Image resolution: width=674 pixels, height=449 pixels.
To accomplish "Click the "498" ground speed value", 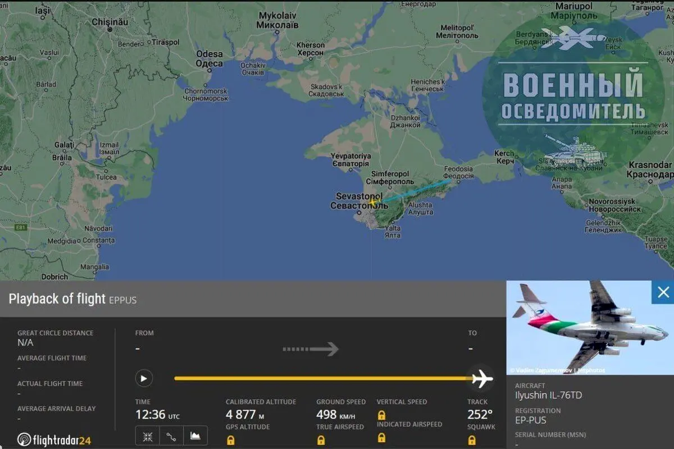I will click(326, 415).
